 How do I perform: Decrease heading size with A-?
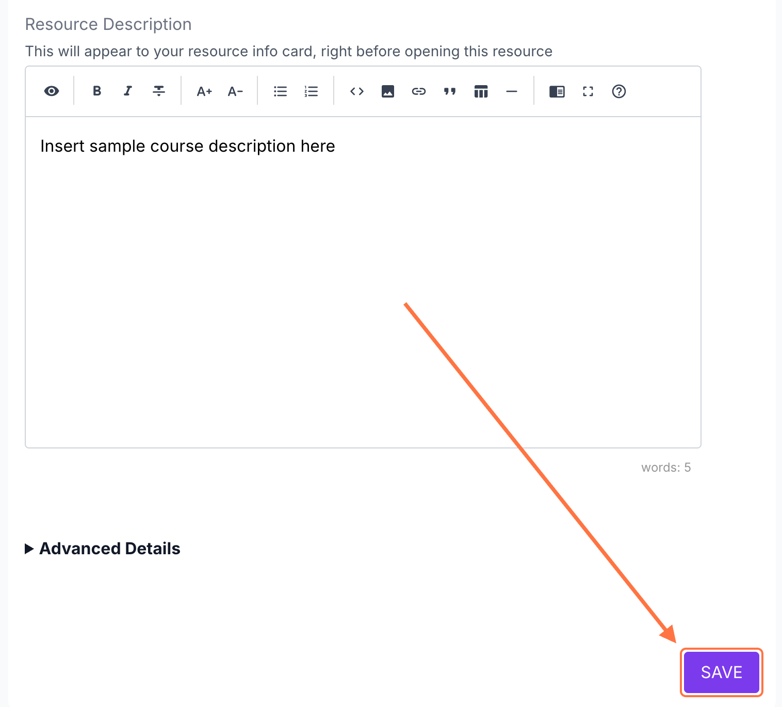pos(235,91)
